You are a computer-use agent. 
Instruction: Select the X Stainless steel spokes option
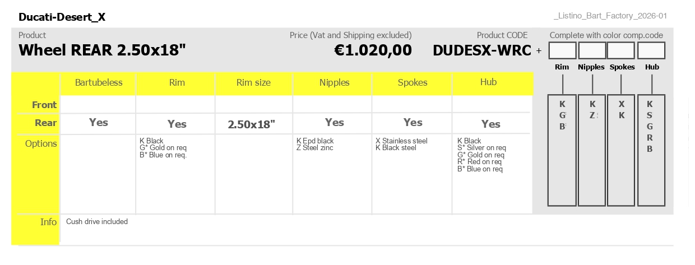click(x=401, y=141)
